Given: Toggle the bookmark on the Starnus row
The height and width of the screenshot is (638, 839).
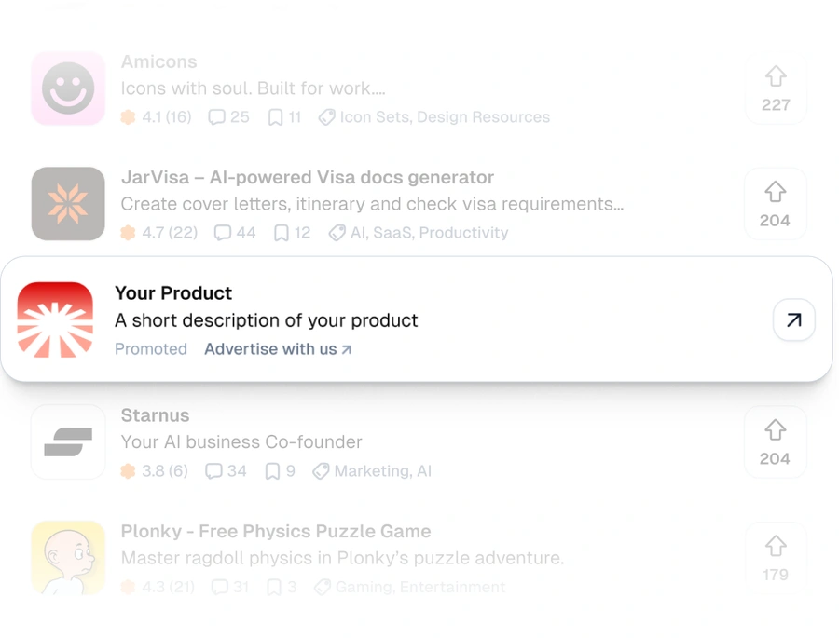Looking at the screenshot, I should [275, 471].
